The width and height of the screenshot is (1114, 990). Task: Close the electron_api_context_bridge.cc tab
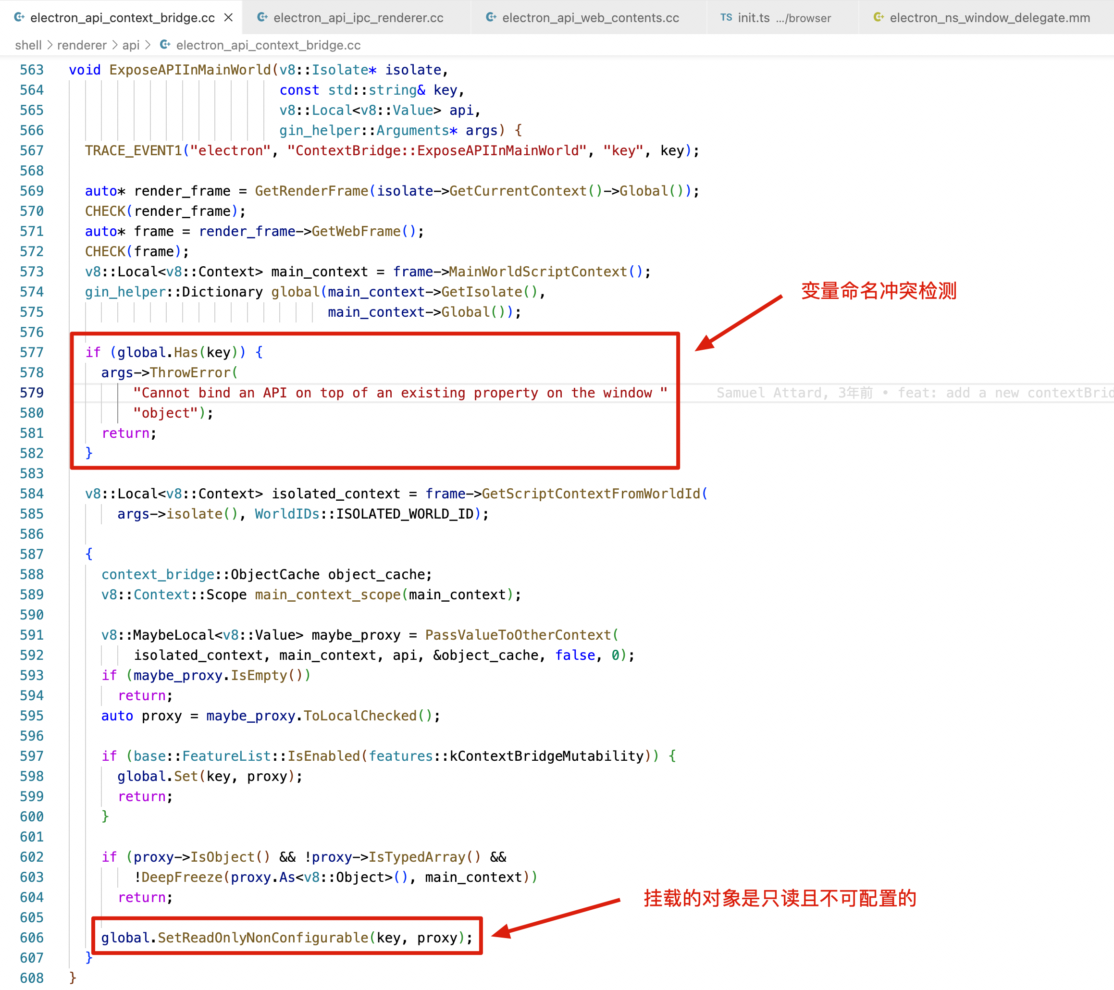[228, 17]
